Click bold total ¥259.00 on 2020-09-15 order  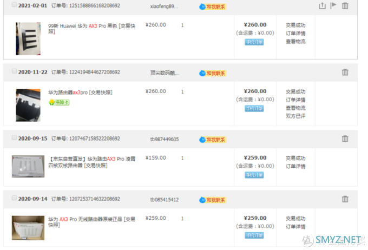click(255, 158)
